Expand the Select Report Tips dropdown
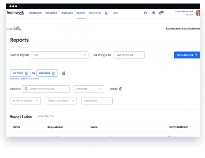 click(x=59, y=55)
